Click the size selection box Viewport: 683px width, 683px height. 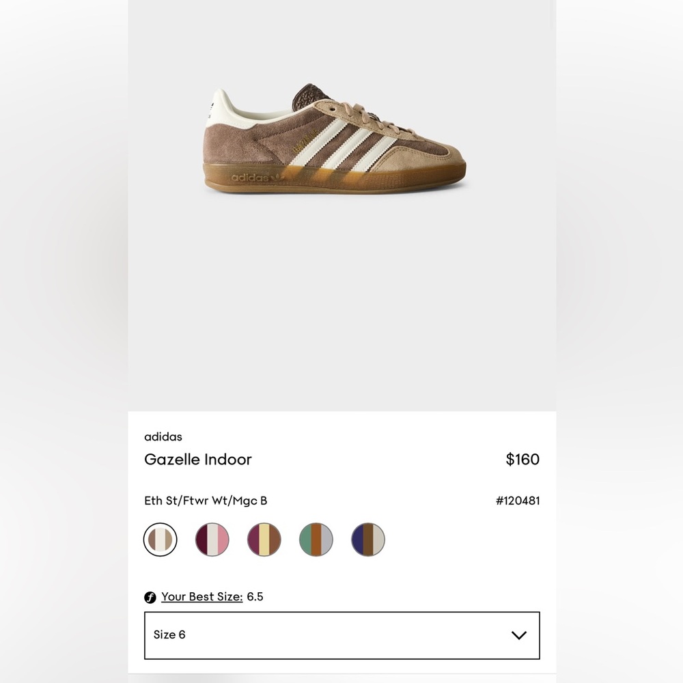[341, 635]
